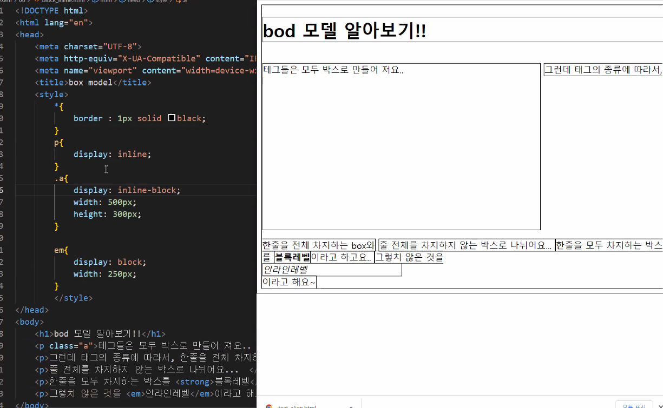663x408 pixels.
Task: Click the meta name="viewport" line
Action: pos(146,70)
